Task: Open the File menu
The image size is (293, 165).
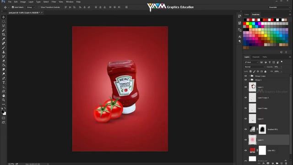Action: (10, 2)
